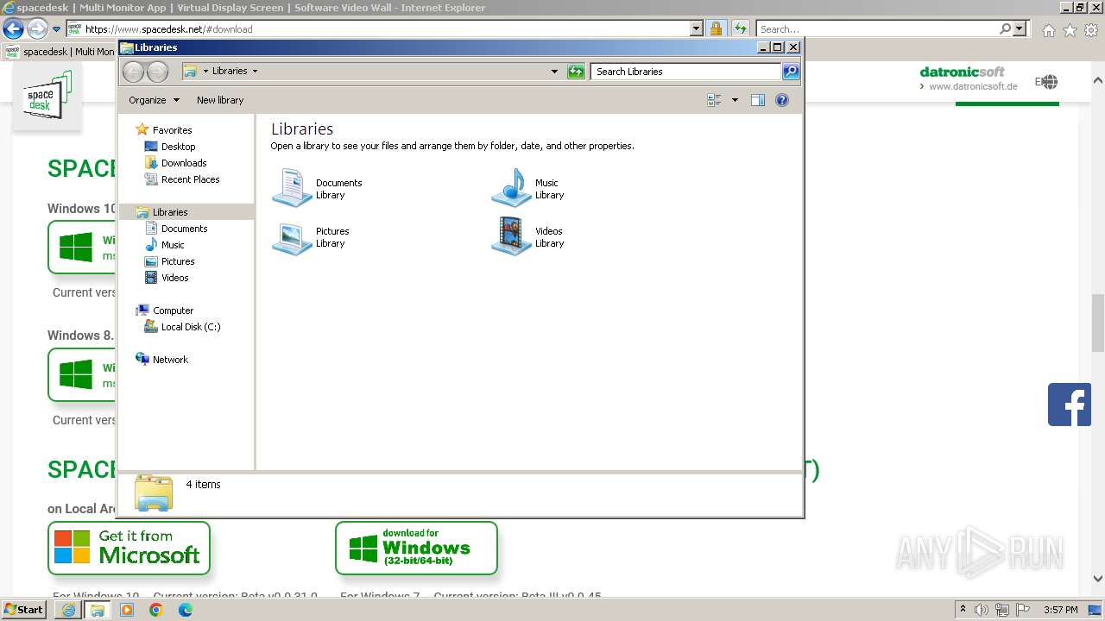1105x621 pixels.
Task: Click Get it from Microsoft button
Action: [x=129, y=548]
